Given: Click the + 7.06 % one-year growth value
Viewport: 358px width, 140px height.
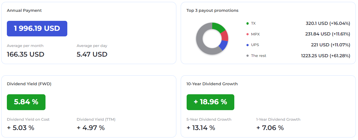Looking at the screenshot, I should coord(270,128).
